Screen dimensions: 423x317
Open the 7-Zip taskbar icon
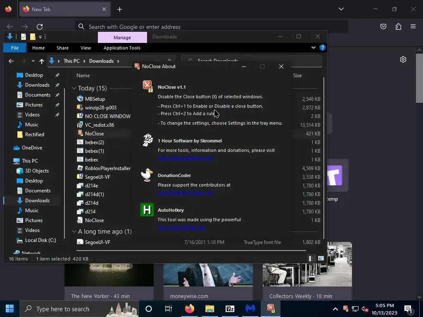click(230, 309)
